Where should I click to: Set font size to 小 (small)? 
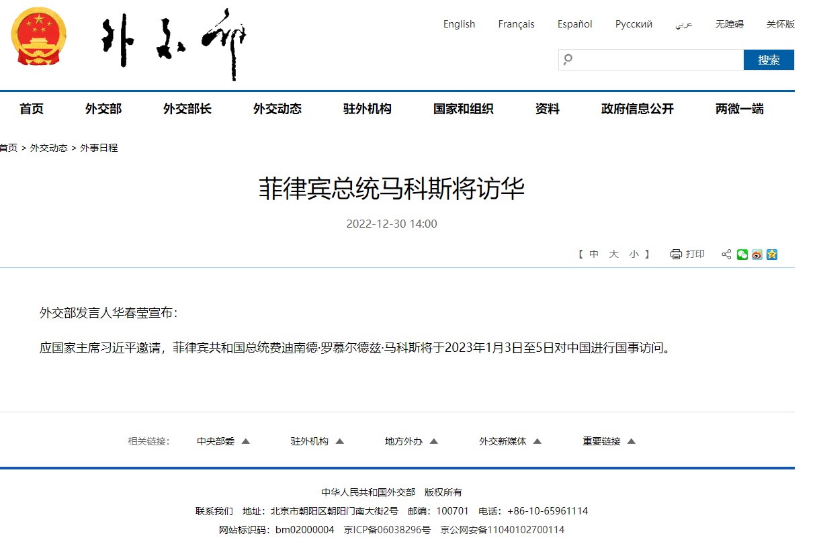point(634,255)
